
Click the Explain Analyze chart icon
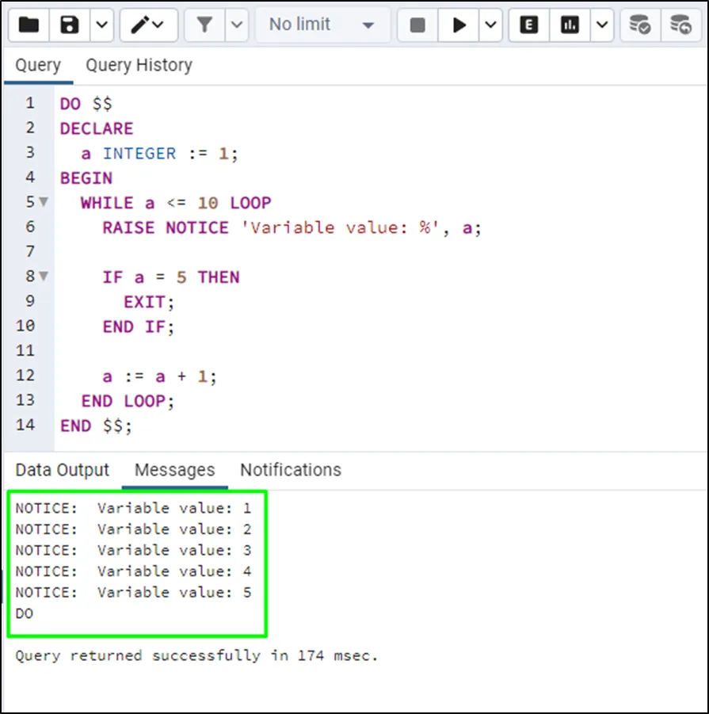pos(570,25)
